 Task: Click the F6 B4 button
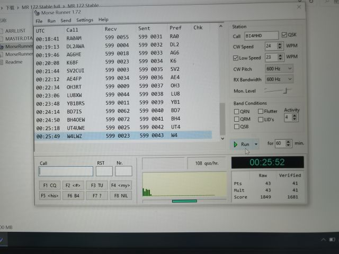tap(73, 196)
